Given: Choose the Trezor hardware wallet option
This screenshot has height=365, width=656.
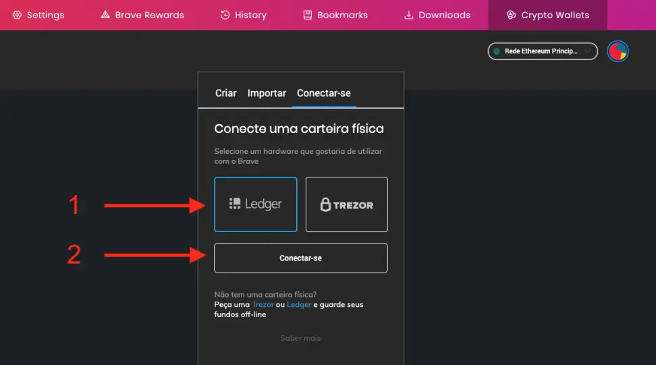Looking at the screenshot, I should coord(347,204).
